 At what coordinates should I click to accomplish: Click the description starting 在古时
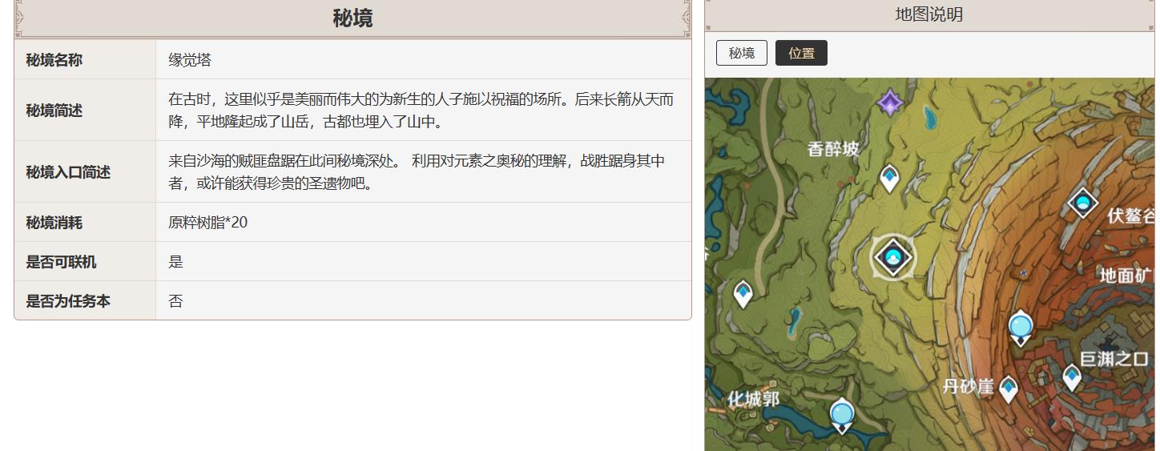point(421,111)
